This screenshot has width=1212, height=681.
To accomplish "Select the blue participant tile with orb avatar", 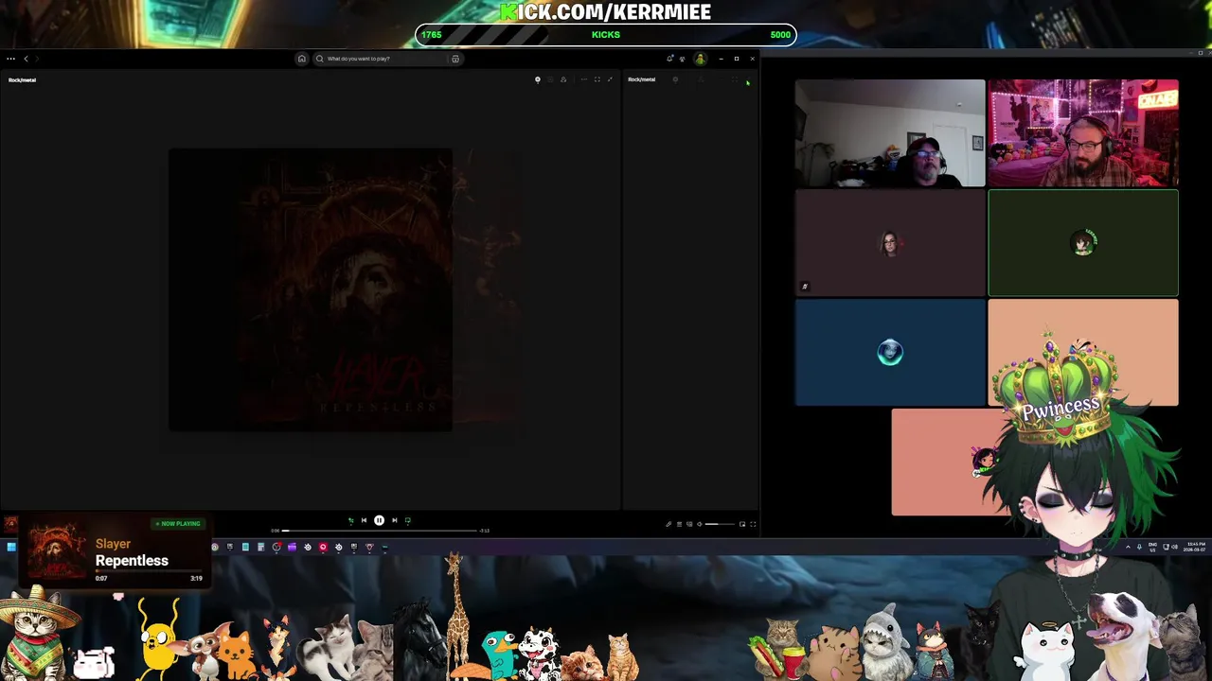I will point(890,352).
